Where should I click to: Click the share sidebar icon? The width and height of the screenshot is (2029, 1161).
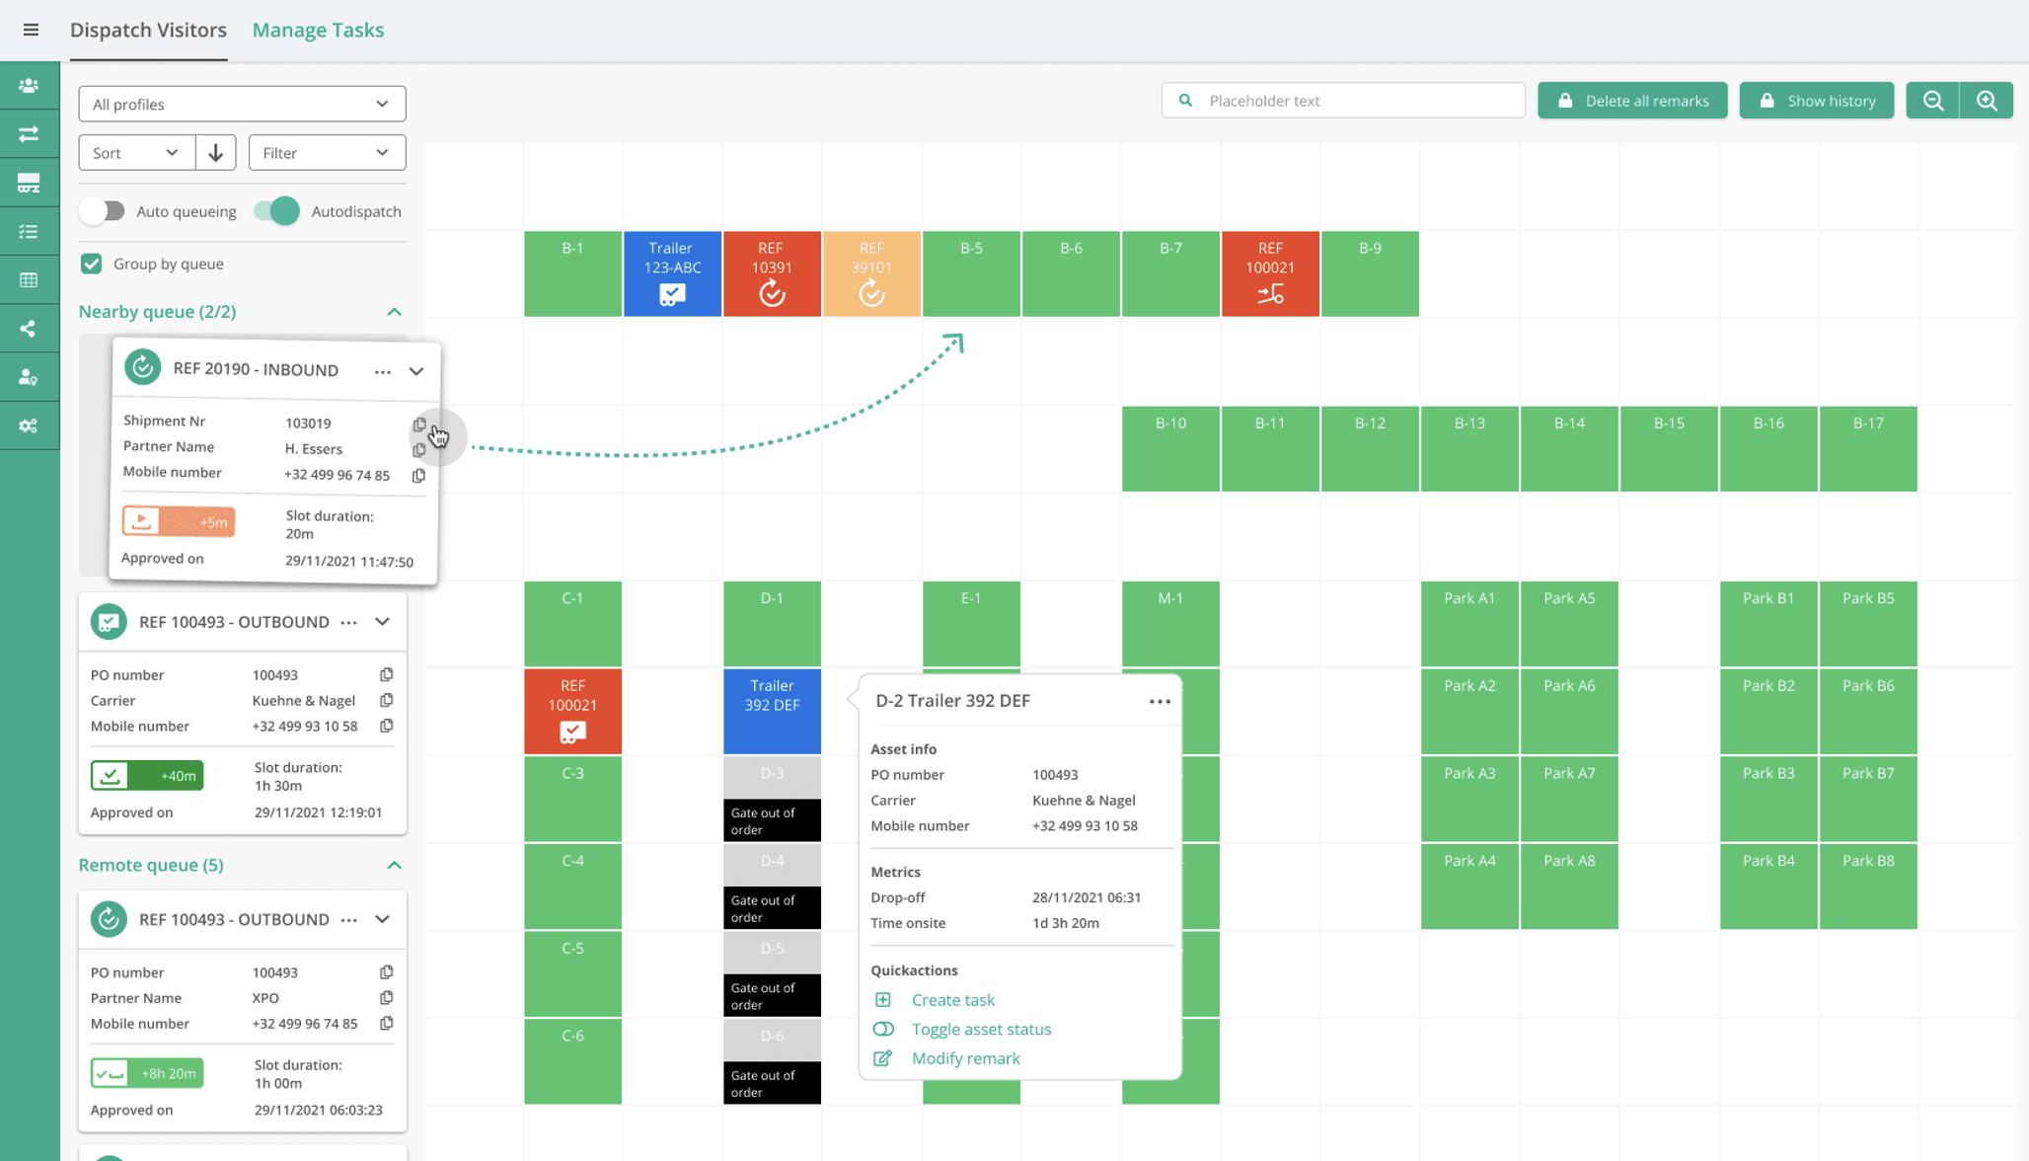coord(29,329)
